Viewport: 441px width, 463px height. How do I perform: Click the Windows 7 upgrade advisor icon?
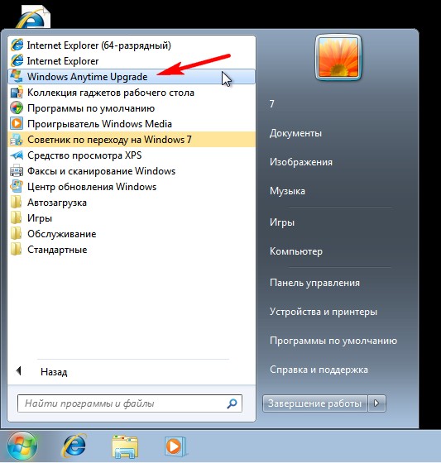pos(17,140)
